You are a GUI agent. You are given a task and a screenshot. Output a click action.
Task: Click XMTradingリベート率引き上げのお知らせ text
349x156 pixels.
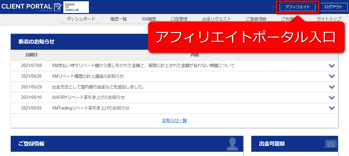pyautogui.click(x=91, y=108)
